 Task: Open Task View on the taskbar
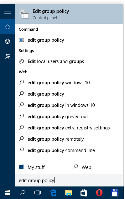click(38, 193)
